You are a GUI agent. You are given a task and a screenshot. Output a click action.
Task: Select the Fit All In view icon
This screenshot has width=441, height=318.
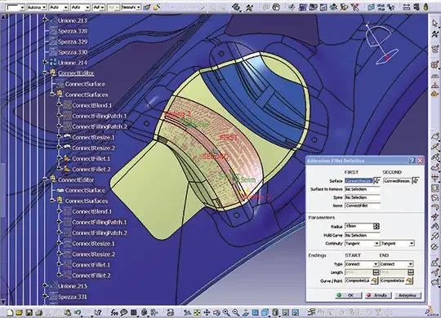click(x=197, y=312)
